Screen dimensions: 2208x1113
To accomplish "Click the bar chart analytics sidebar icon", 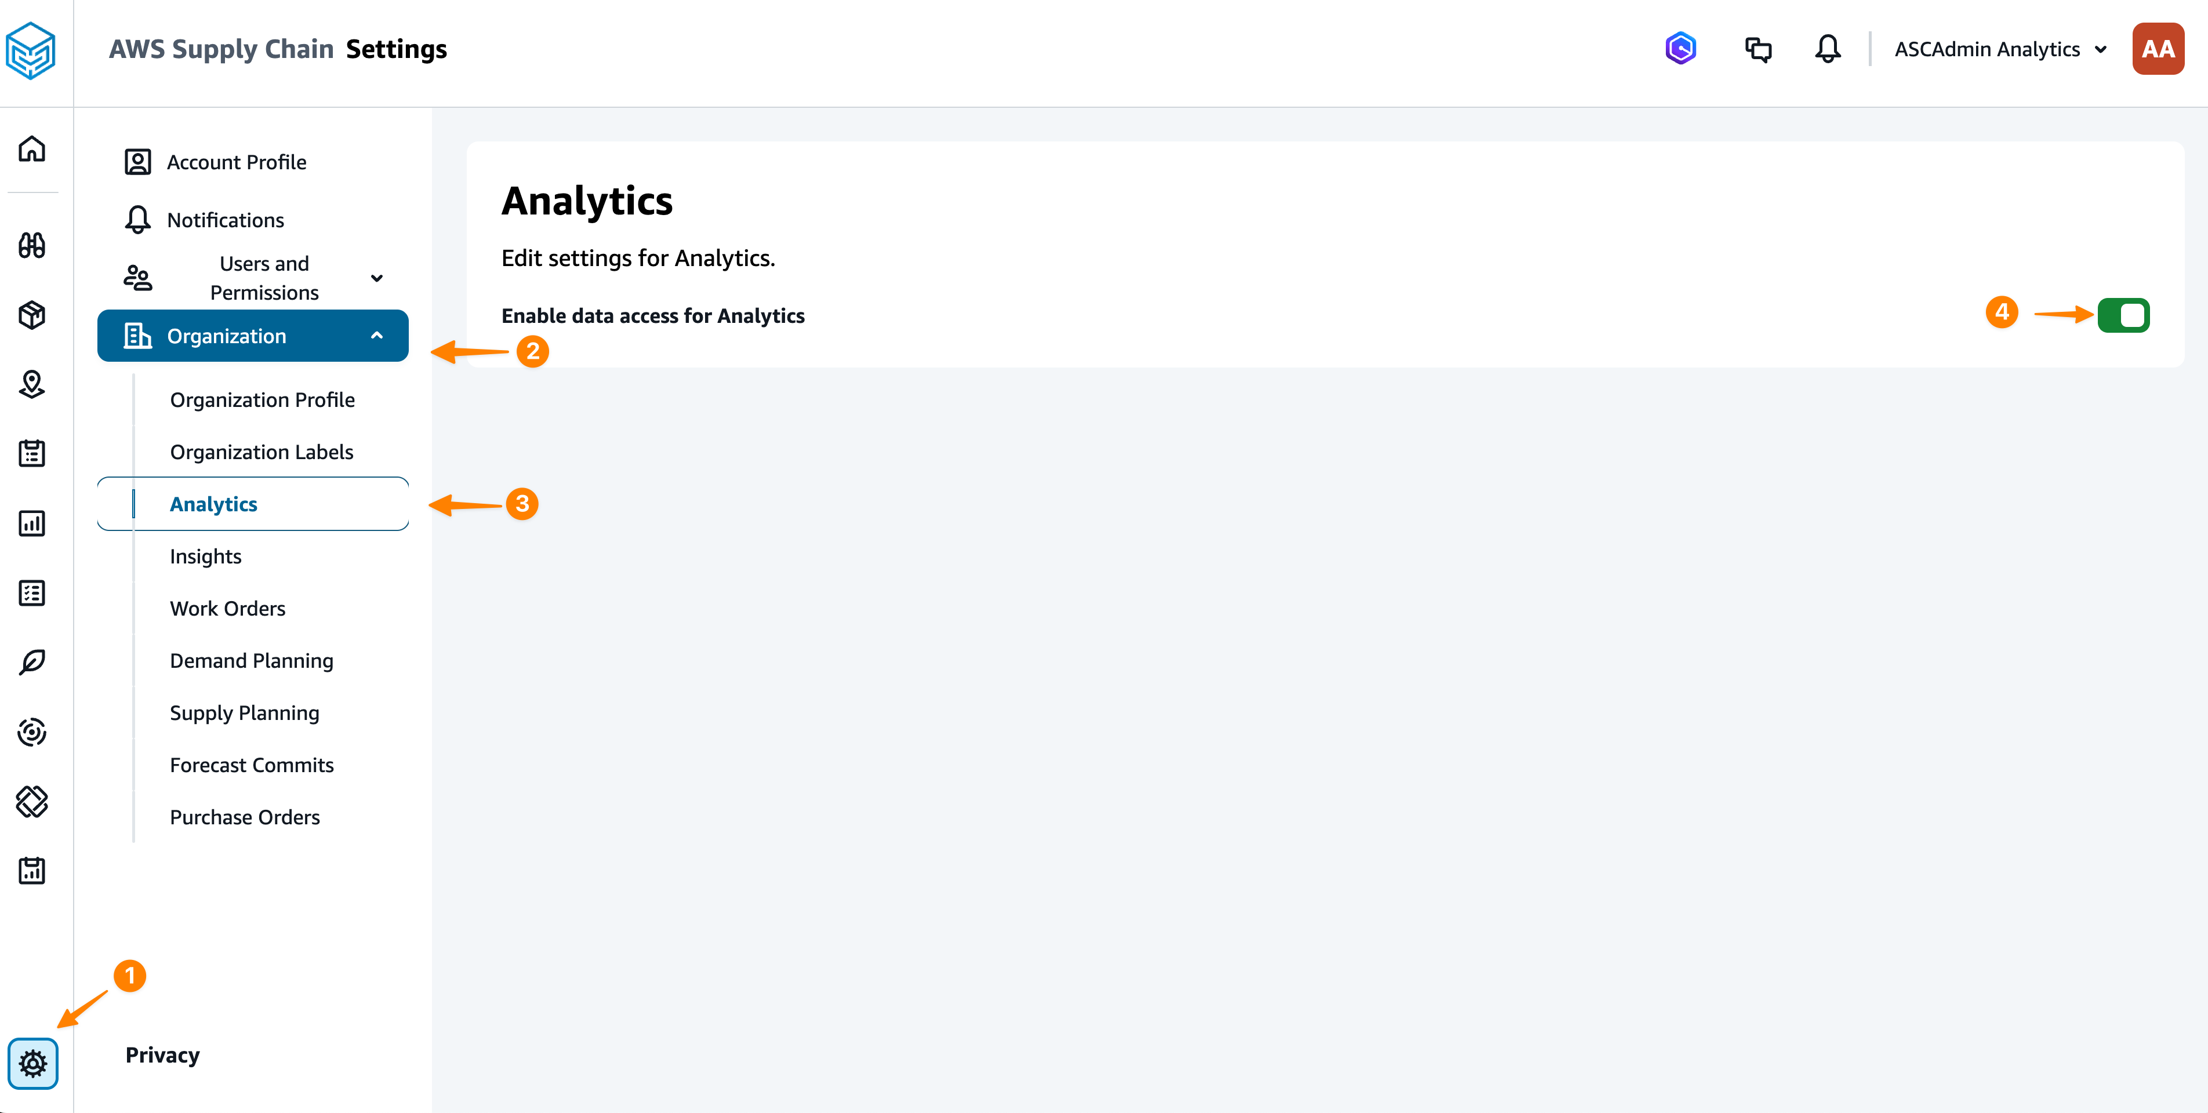I will [x=32, y=523].
